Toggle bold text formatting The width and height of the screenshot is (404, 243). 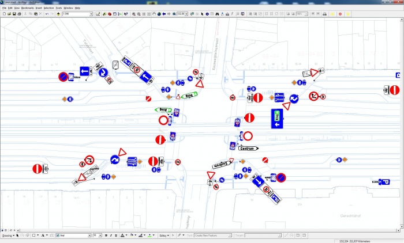(106, 236)
